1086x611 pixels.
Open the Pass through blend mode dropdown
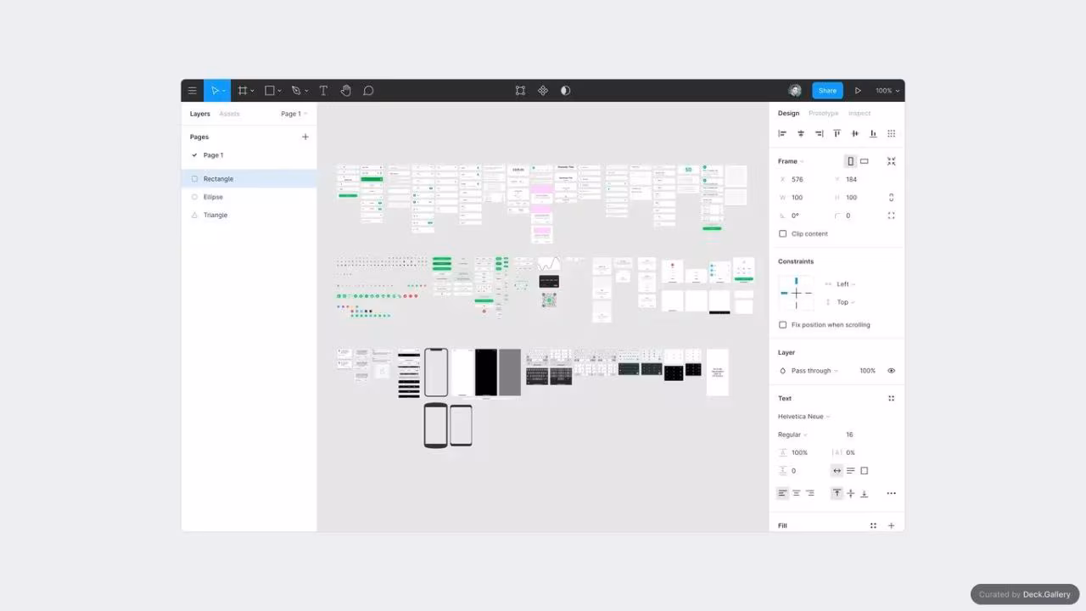tap(814, 371)
